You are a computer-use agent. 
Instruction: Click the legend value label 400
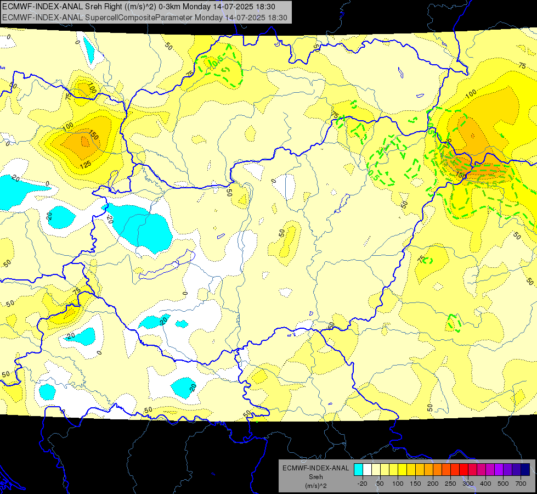(485, 484)
